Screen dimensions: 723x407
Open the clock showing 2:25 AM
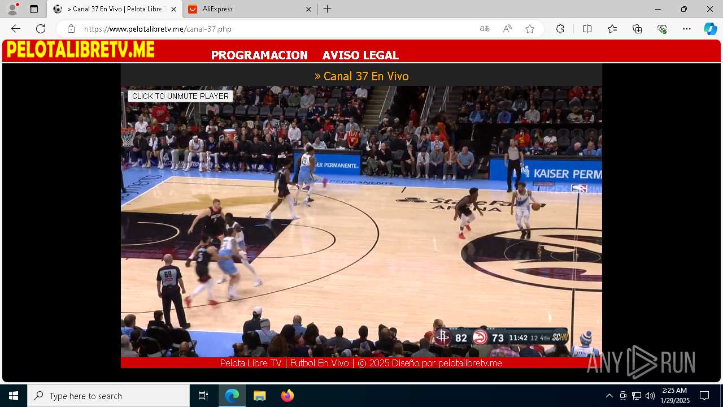pos(675,396)
